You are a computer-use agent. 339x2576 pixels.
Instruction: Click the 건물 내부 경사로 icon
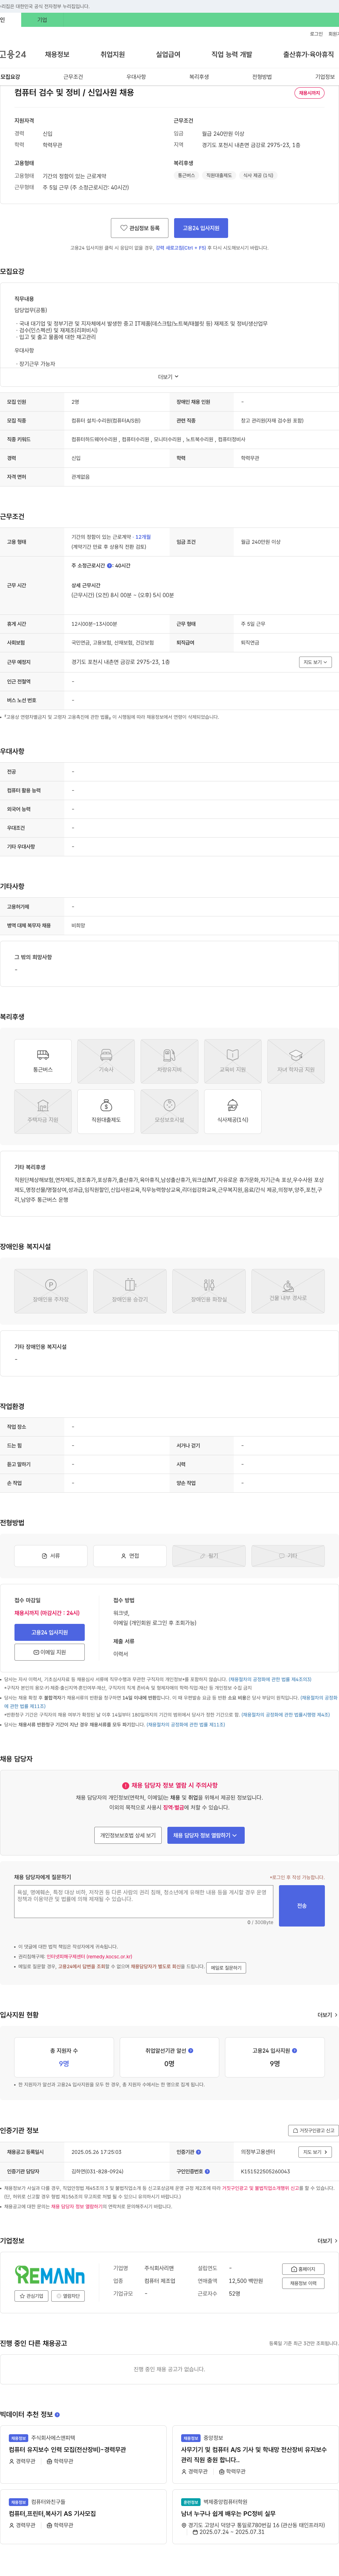click(x=288, y=1290)
